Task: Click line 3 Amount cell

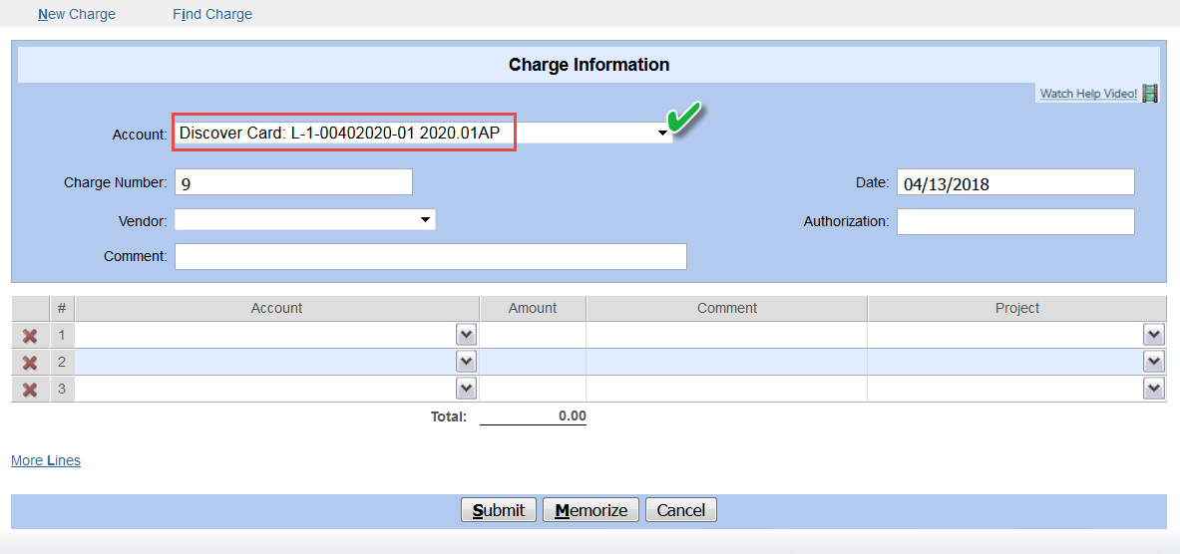Action: [x=533, y=389]
